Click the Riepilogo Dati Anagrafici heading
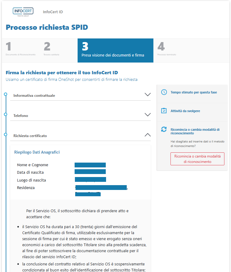 point(37,152)
